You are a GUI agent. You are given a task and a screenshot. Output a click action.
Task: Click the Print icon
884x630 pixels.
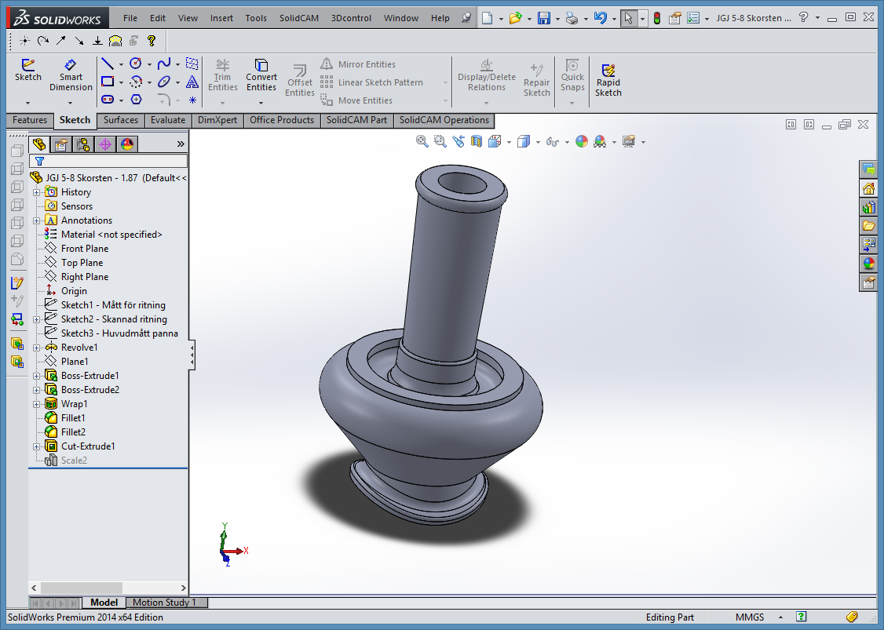[x=572, y=18]
